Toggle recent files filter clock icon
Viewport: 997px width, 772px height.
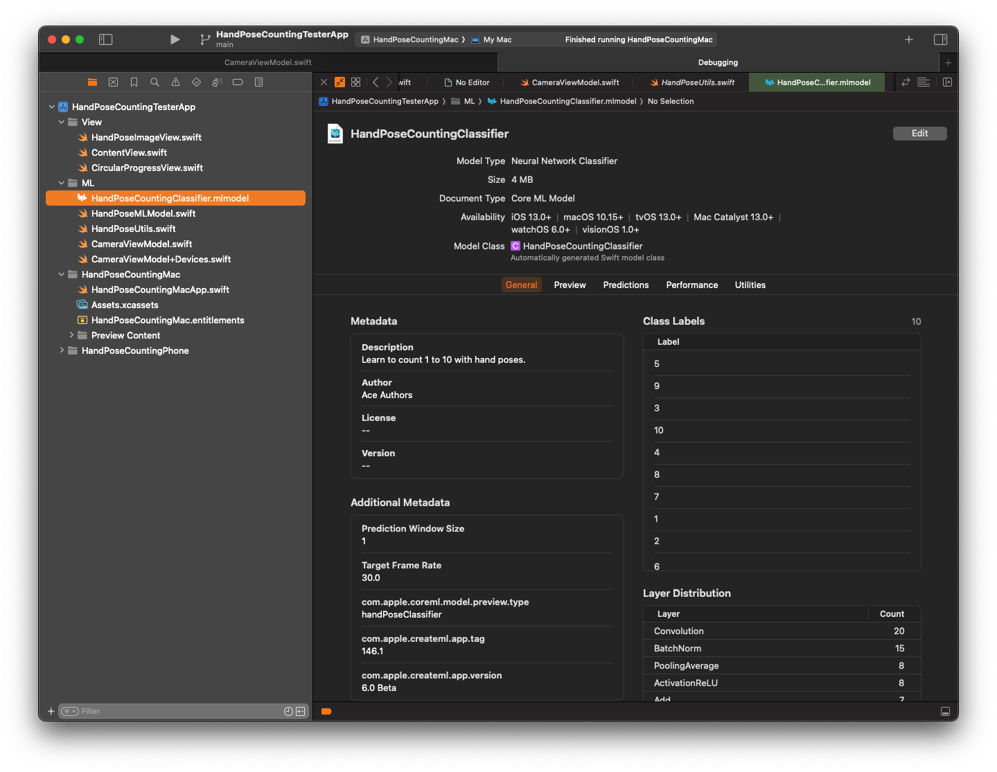[x=288, y=711]
